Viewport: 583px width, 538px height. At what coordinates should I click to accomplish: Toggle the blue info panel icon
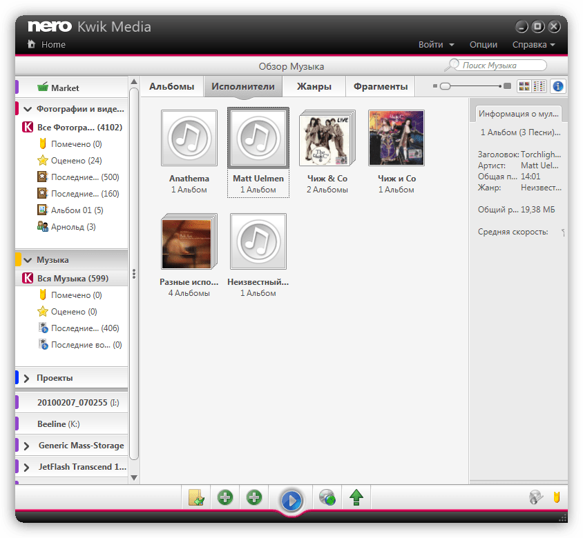pos(557,86)
